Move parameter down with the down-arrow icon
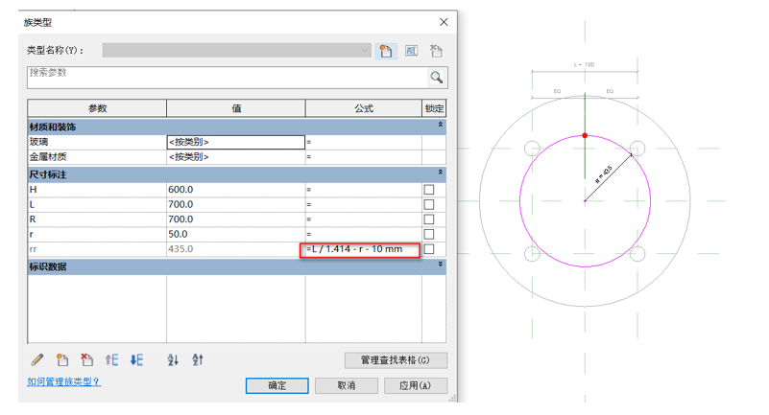 pyautogui.click(x=137, y=360)
